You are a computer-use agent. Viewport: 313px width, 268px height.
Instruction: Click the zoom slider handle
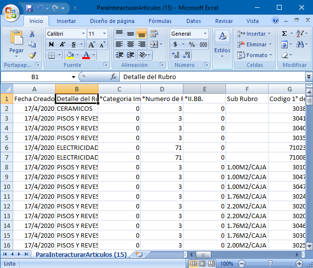(x=270, y=264)
